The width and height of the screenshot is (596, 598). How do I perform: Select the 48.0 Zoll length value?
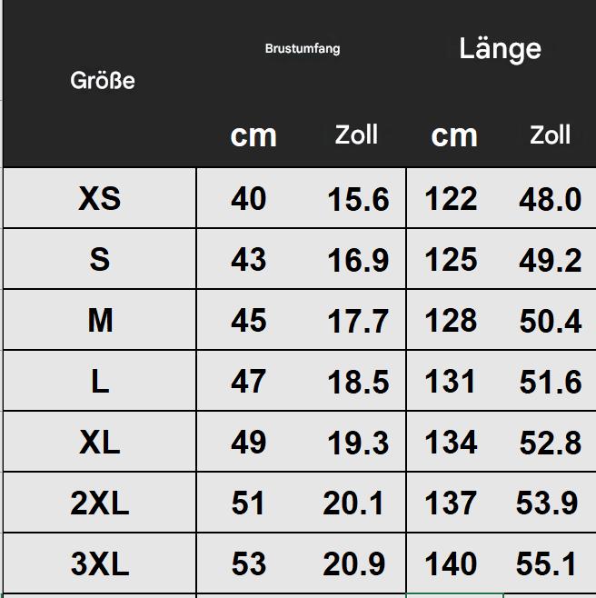pos(551,199)
